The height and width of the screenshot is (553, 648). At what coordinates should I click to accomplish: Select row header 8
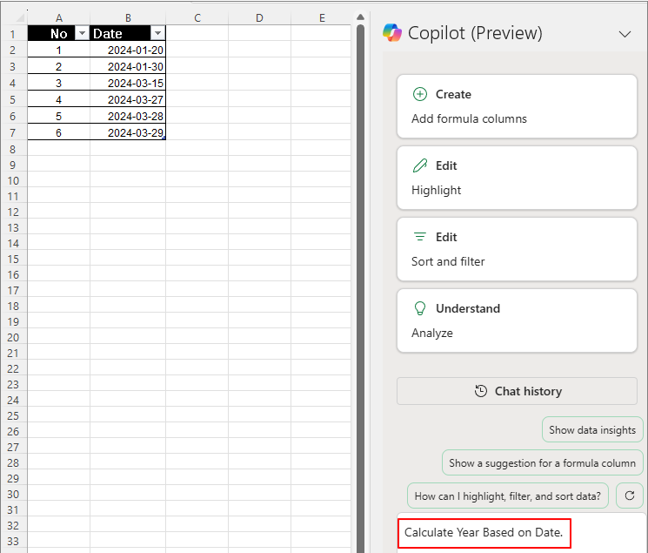[x=13, y=149]
